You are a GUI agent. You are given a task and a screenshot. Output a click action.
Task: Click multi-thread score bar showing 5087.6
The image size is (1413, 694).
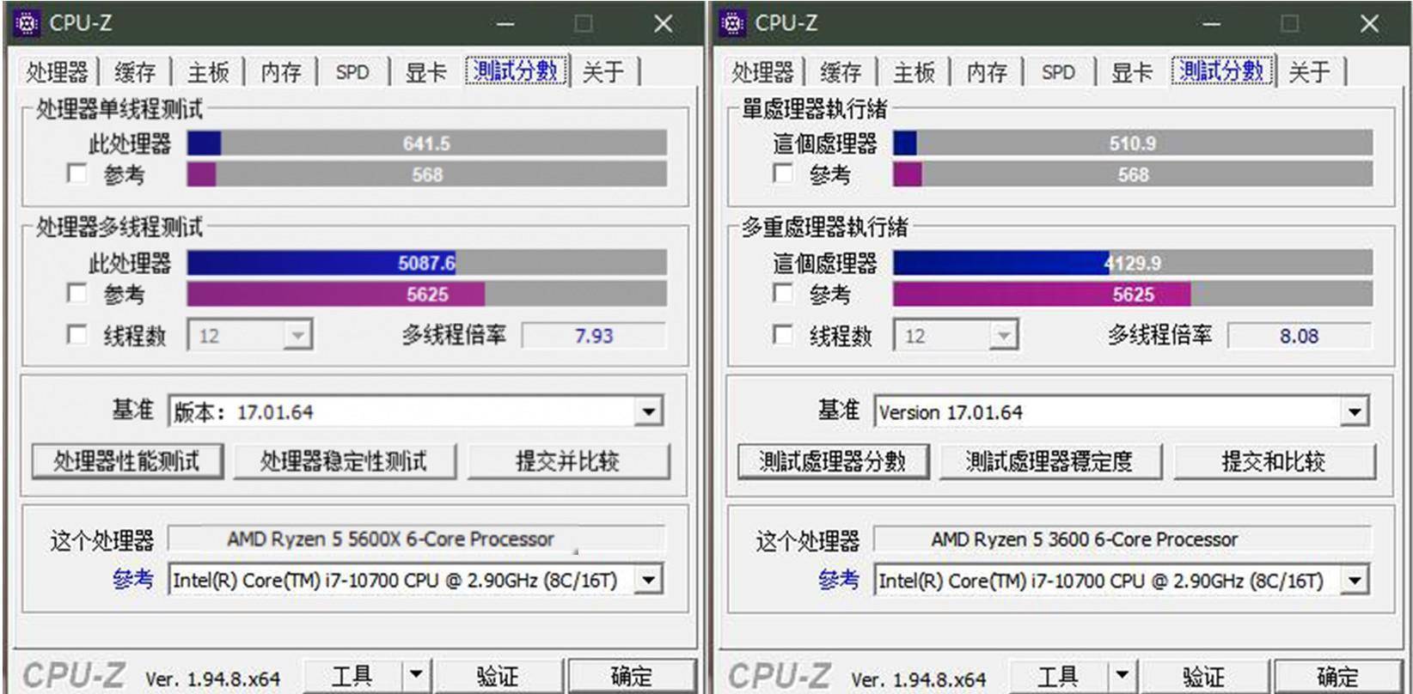tap(427, 263)
